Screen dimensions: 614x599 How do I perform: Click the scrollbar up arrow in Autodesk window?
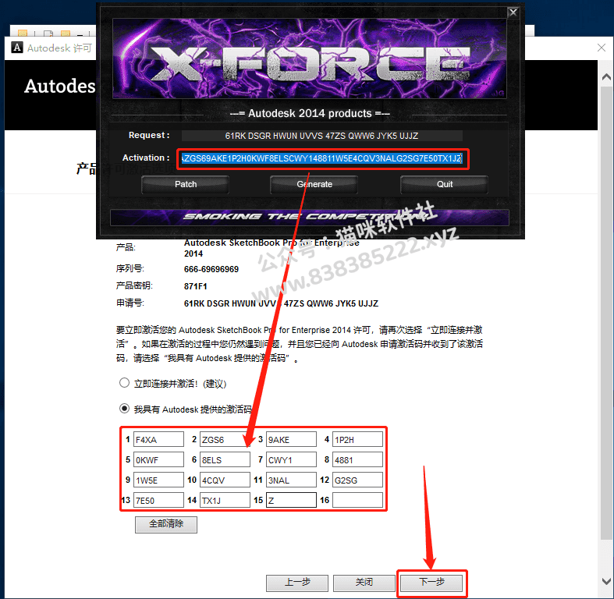[606, 77]
